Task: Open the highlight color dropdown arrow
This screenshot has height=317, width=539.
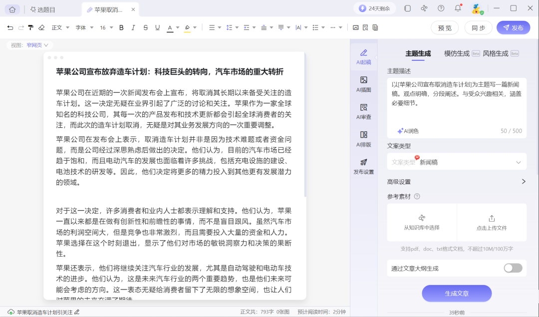Action: [x=195, y=27]
